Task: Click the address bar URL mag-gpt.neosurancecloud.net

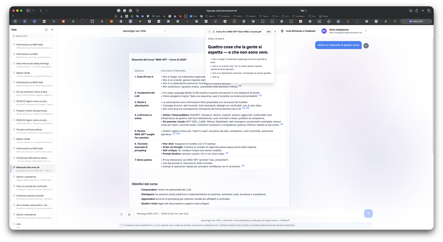Action: pos(221,11)
